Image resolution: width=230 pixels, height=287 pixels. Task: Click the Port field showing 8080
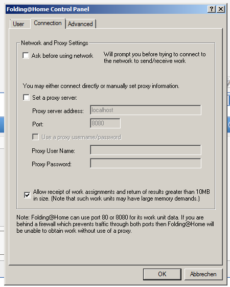[105, 123]
